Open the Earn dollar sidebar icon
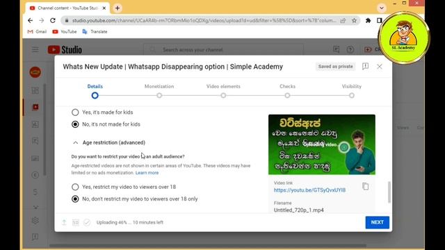The image size is (445, 250). click(x=35, y=192)
